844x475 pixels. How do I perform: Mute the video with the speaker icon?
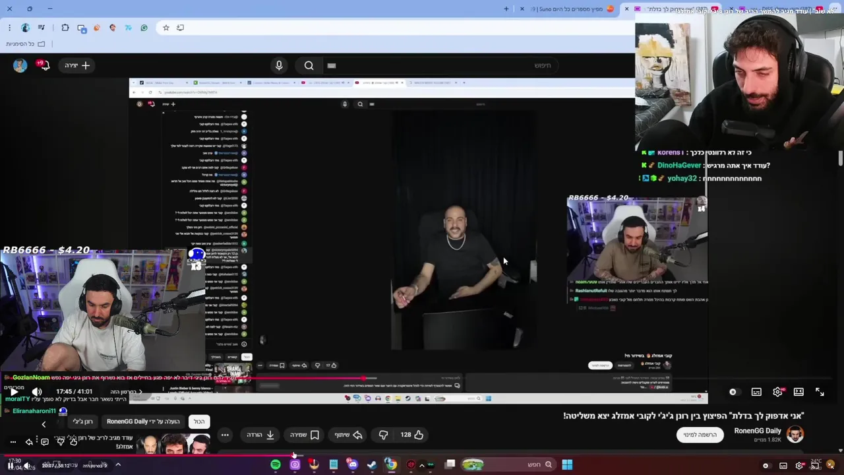(x=37, y=392)
